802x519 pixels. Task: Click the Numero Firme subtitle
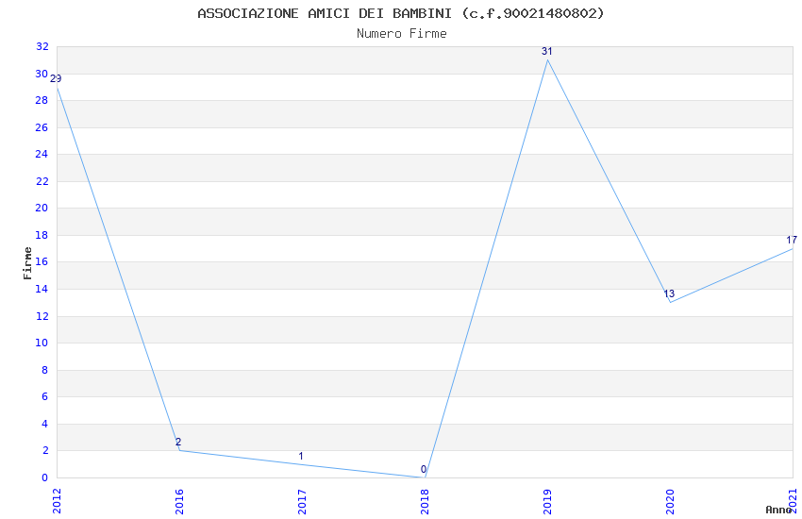click(x=402, y=34)
